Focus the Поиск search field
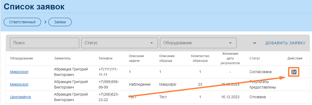This screenshot has width=312, height=105. point(44,43)
